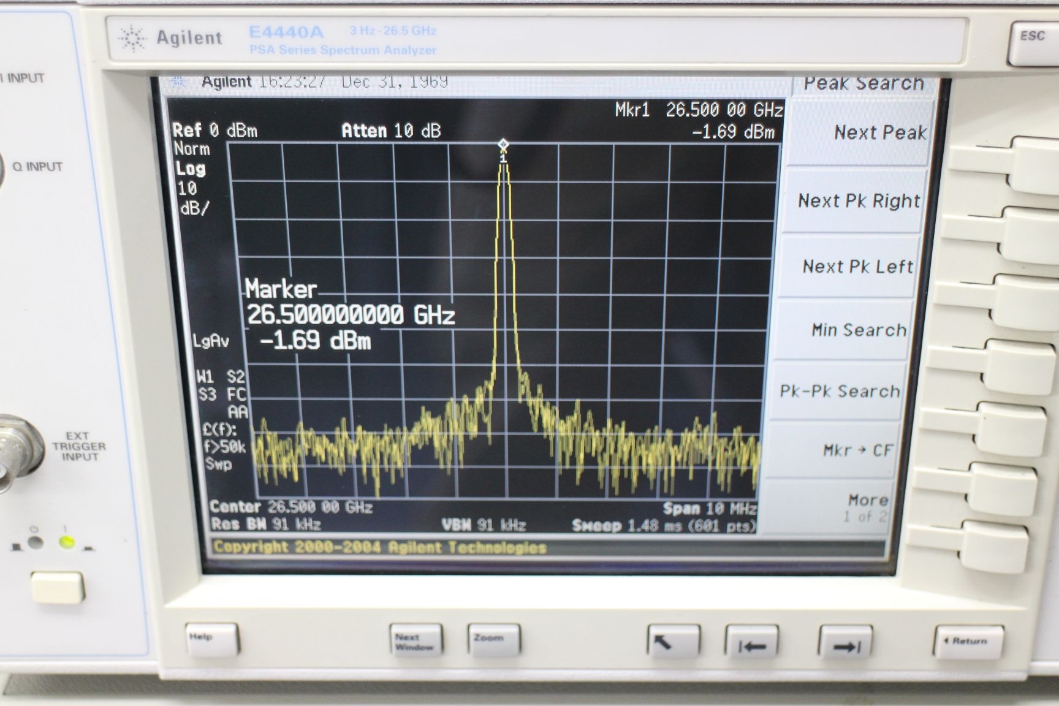Select the Next Peak softkey label
This screenshot has height=706, width=1059.
pyautogui.click(x=880, y=132)
